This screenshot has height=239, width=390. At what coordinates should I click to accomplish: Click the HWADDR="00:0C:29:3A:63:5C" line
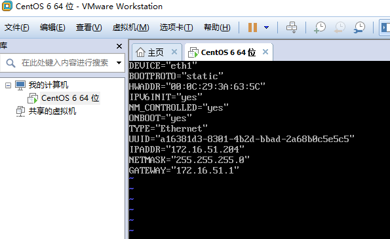(197, 86)
